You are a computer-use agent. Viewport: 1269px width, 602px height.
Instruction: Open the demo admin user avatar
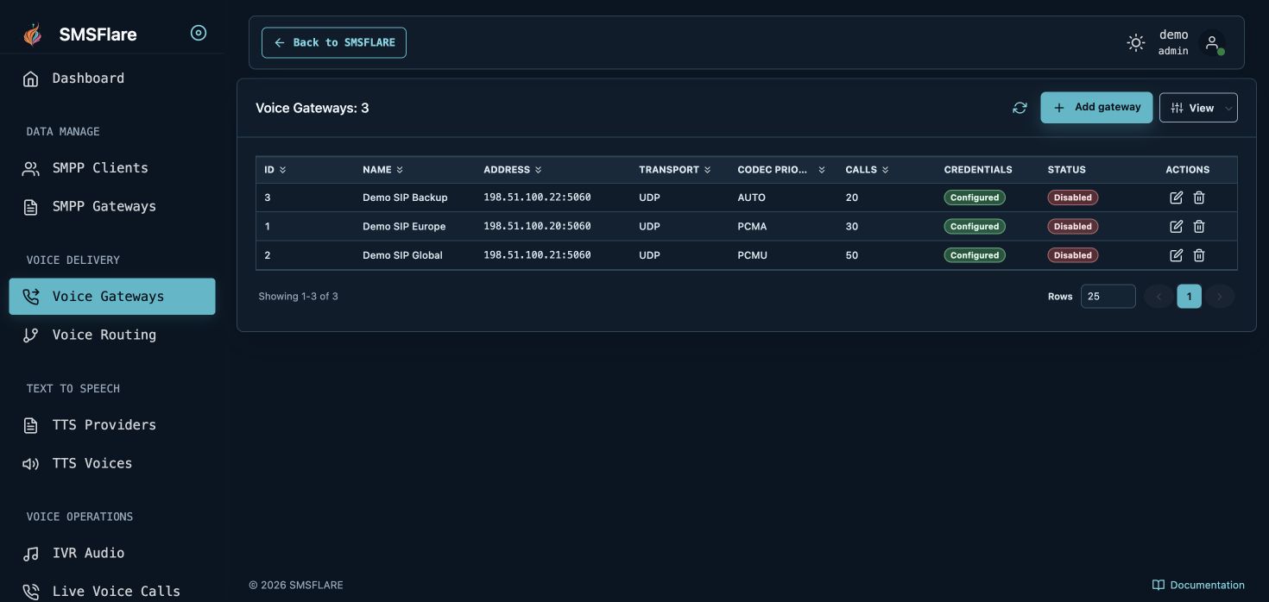point(1212,42)
